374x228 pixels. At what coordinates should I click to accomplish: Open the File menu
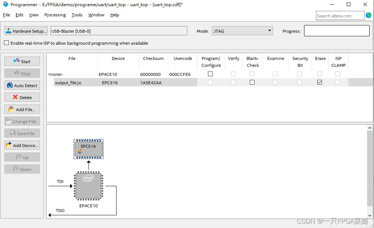(x=7, y=15)
